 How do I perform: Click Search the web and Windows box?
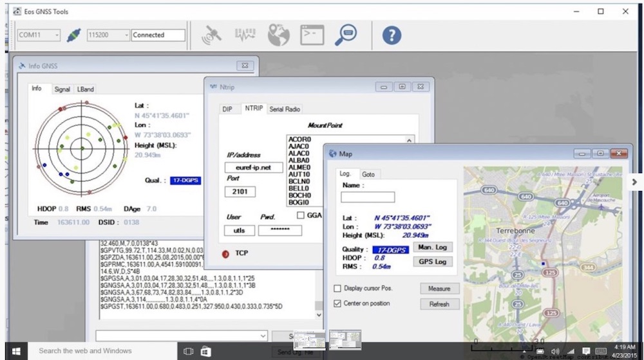click(x=102, y=351)
